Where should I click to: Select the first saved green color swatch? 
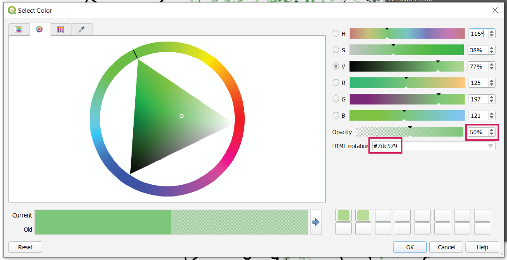click(x=343, y=215)
